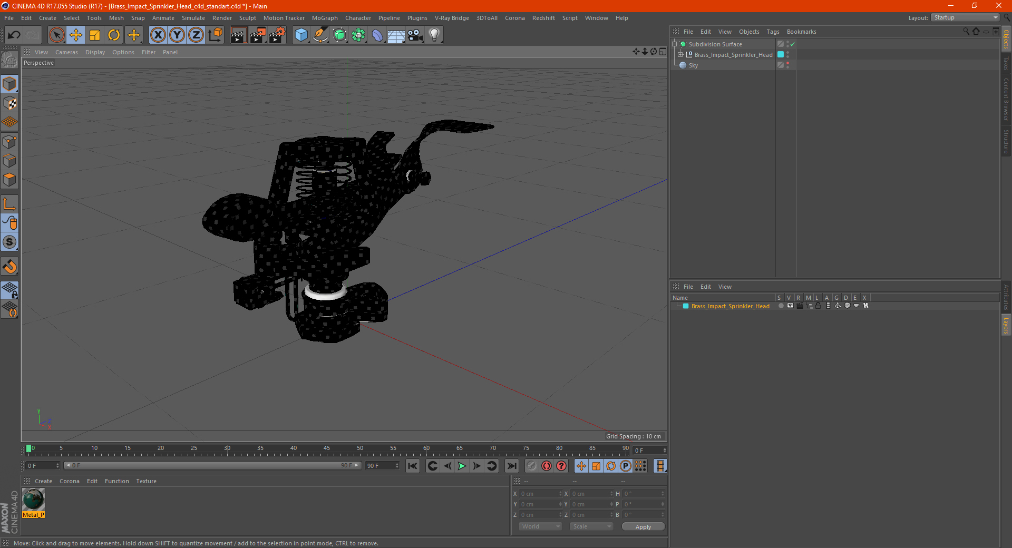Image resolution: width=1012 pixels, height=548 pixels.
Task: Go to end of animation
Action: point(511,466)
